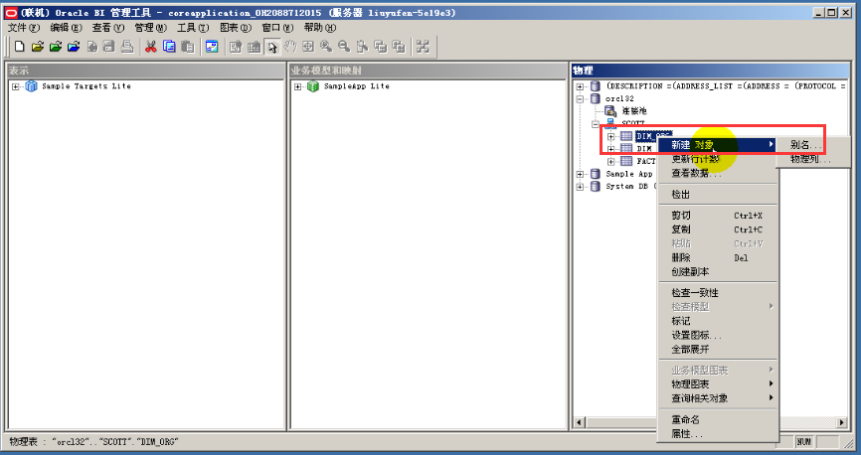Image resolution: width=861 pixels, height=455 pixels.
Task: Choose 物理列... from the submenu
Action: pos(812,159)
